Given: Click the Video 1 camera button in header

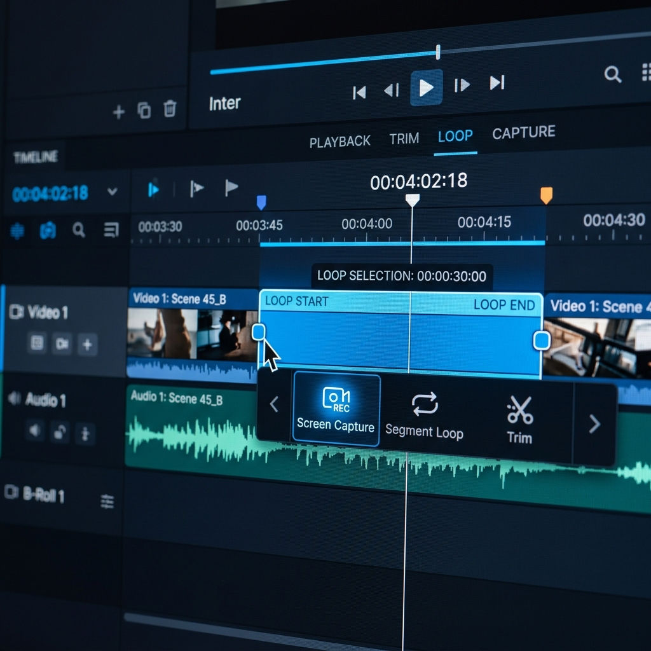Looking at the screenshot, I should (62, 344).
